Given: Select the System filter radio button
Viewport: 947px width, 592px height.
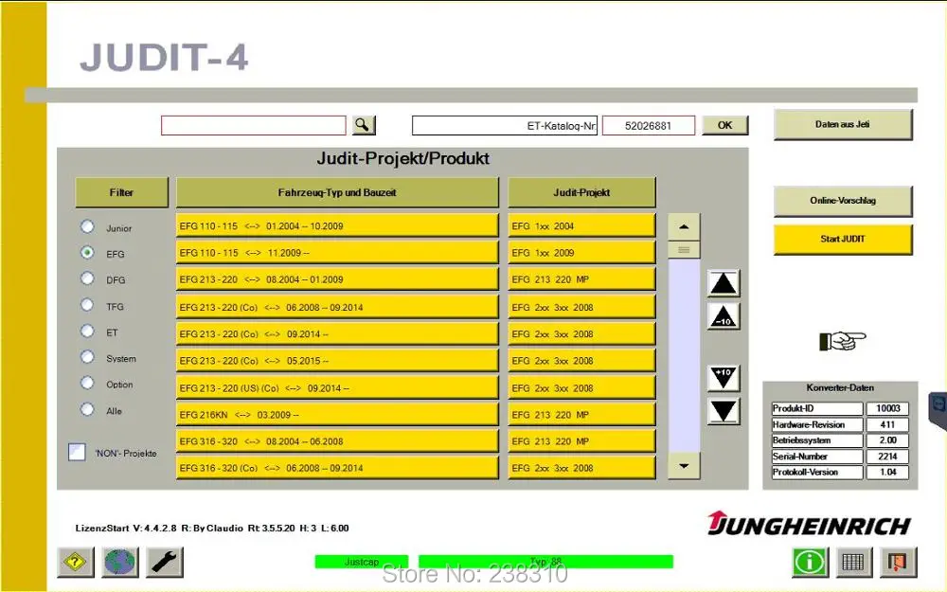Looking at the screenshot, I should (87, 357).
